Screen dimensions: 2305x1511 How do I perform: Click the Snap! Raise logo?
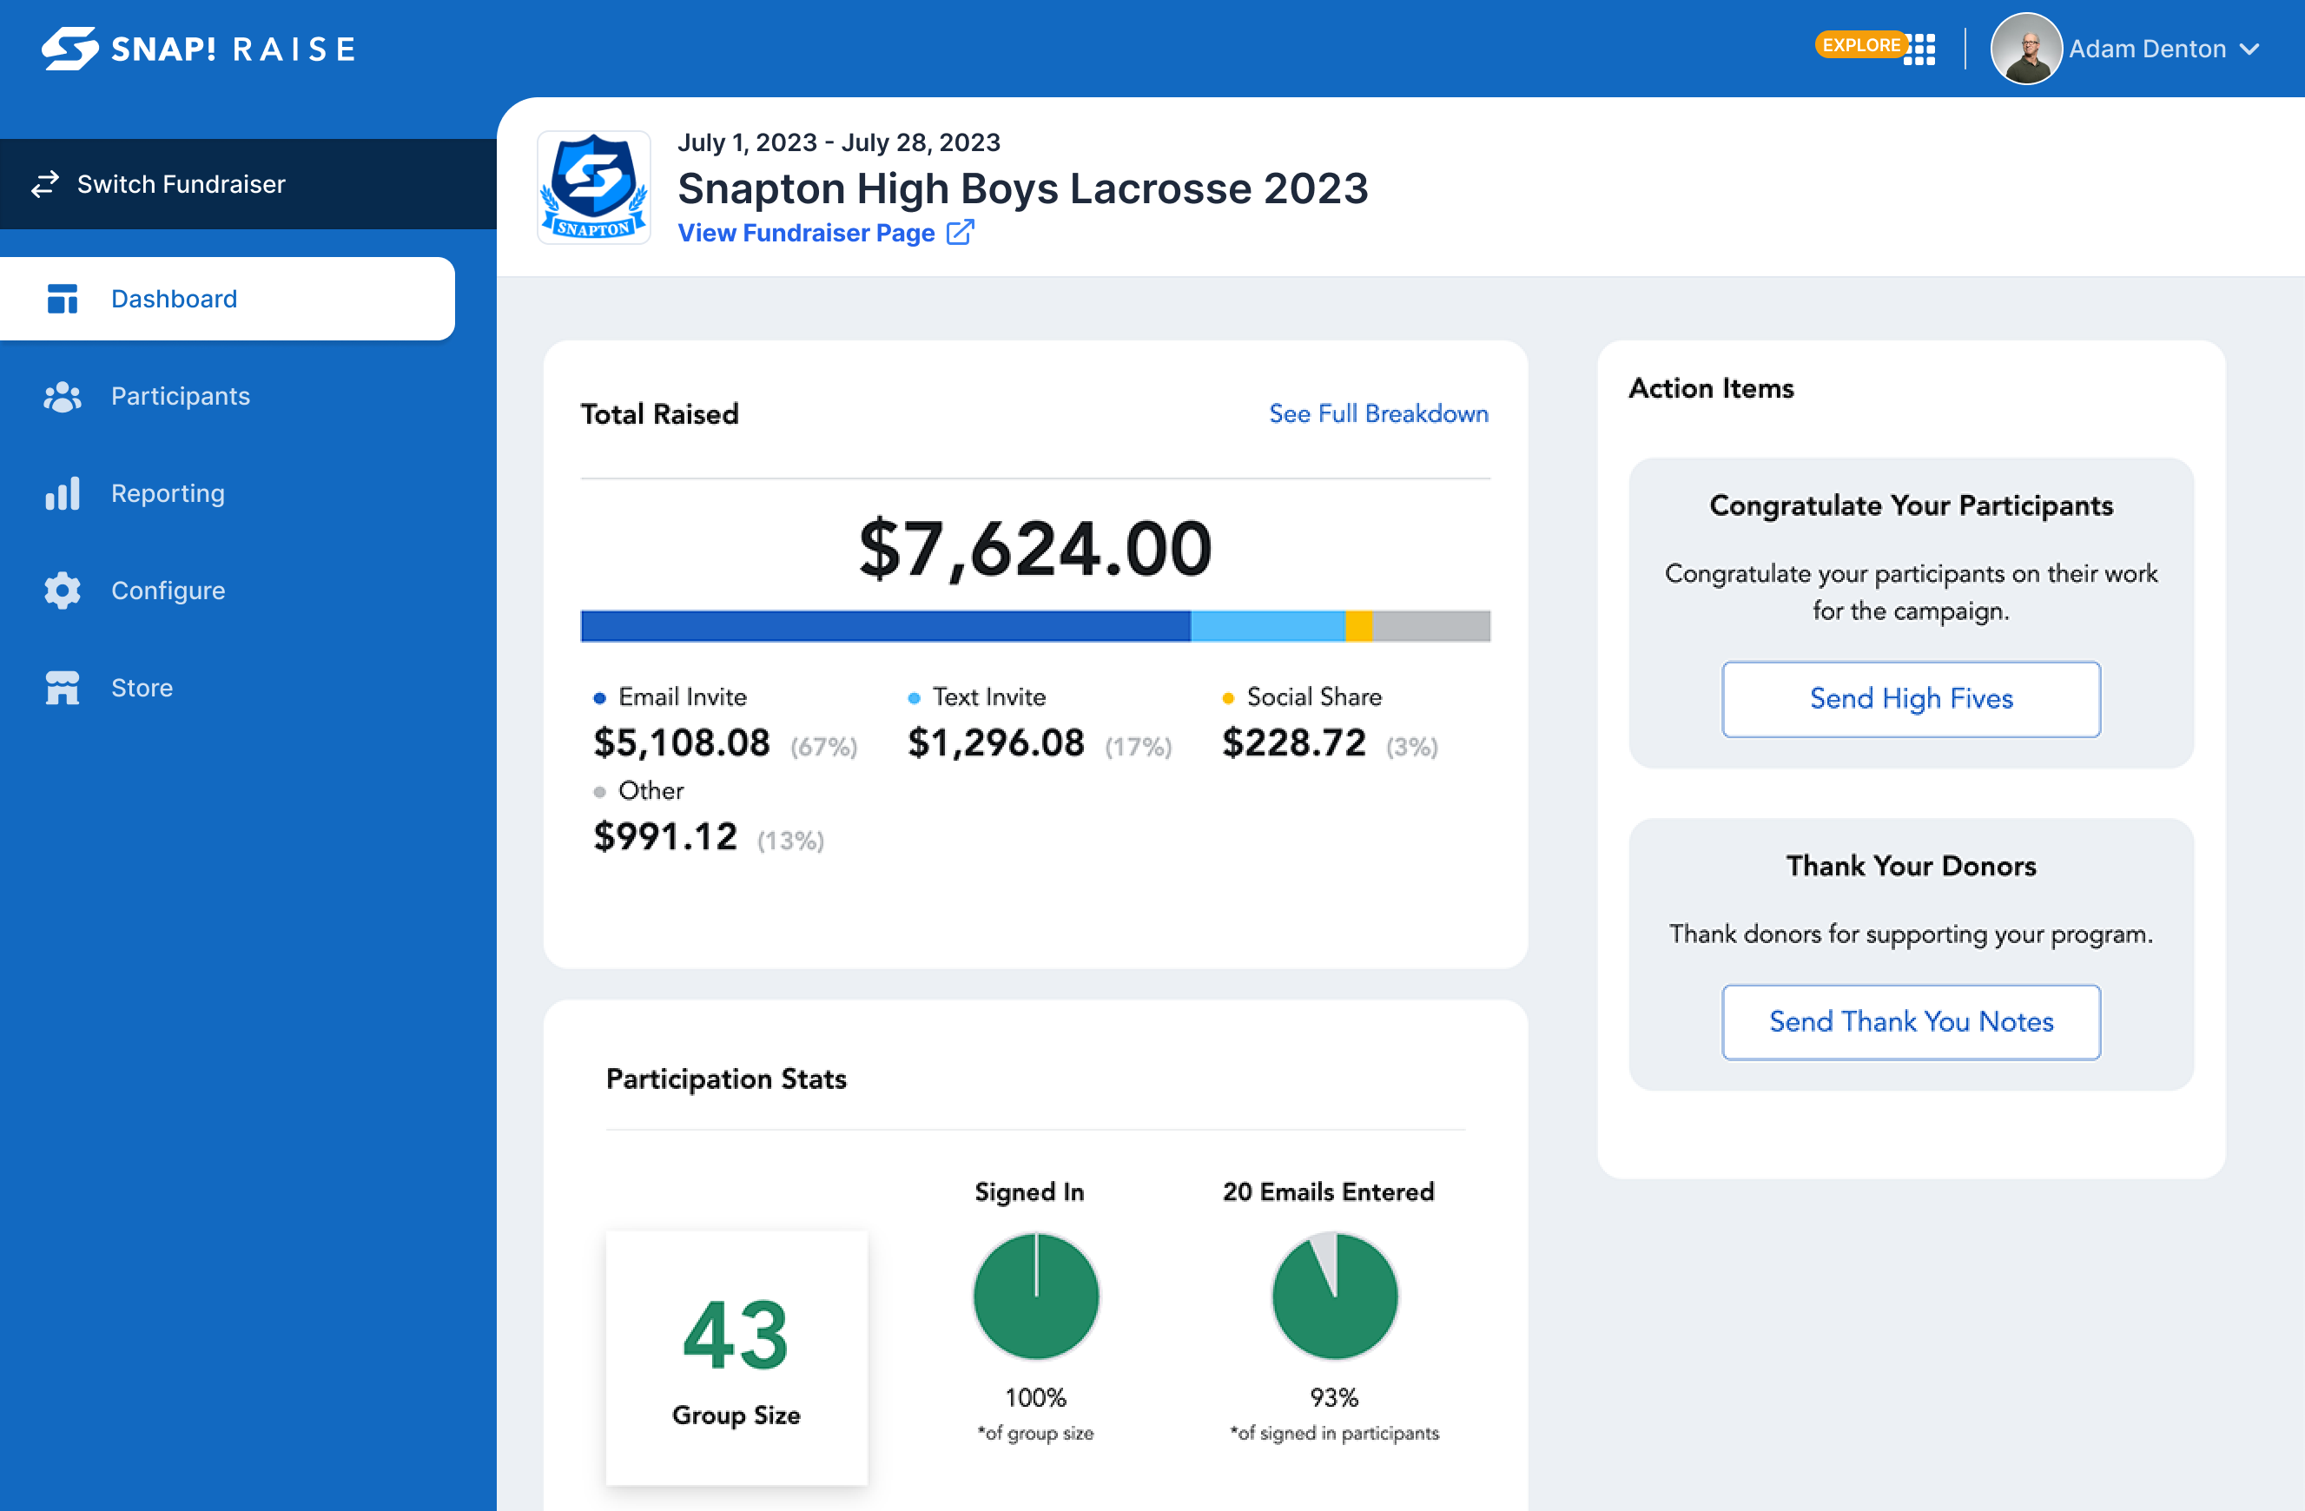[196, 49]
